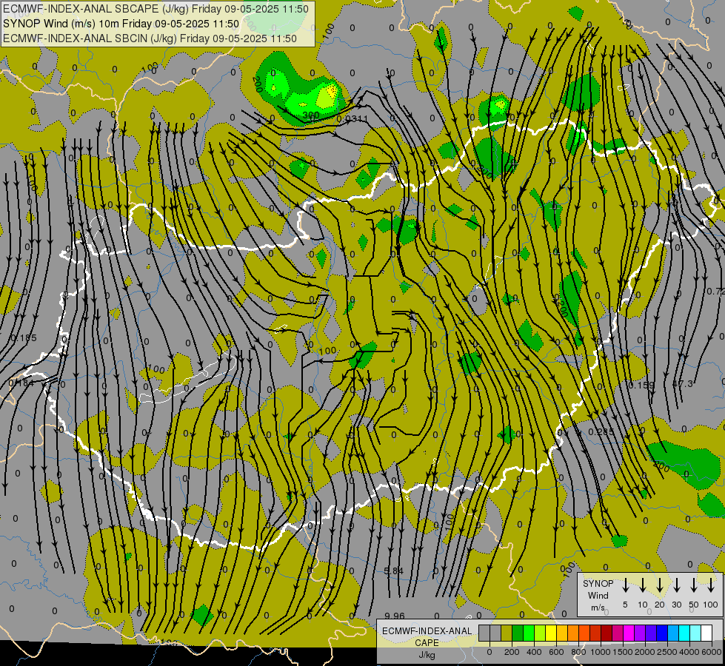Click the map value 0.72

[716, 291]
